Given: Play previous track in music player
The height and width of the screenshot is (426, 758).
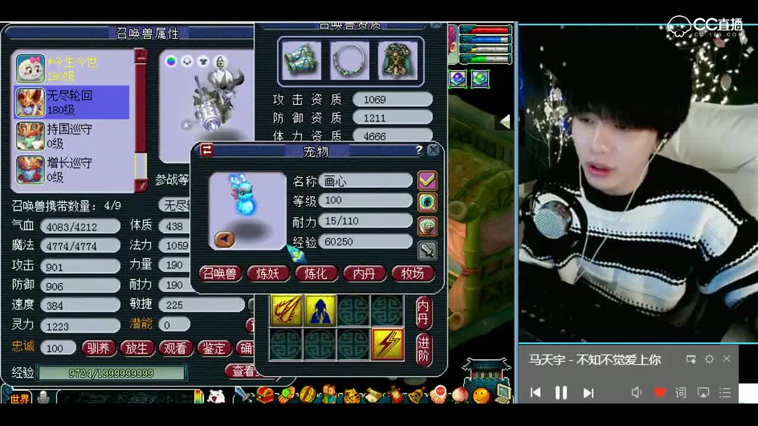Looking at the screenshot, I should click(535, 393).
